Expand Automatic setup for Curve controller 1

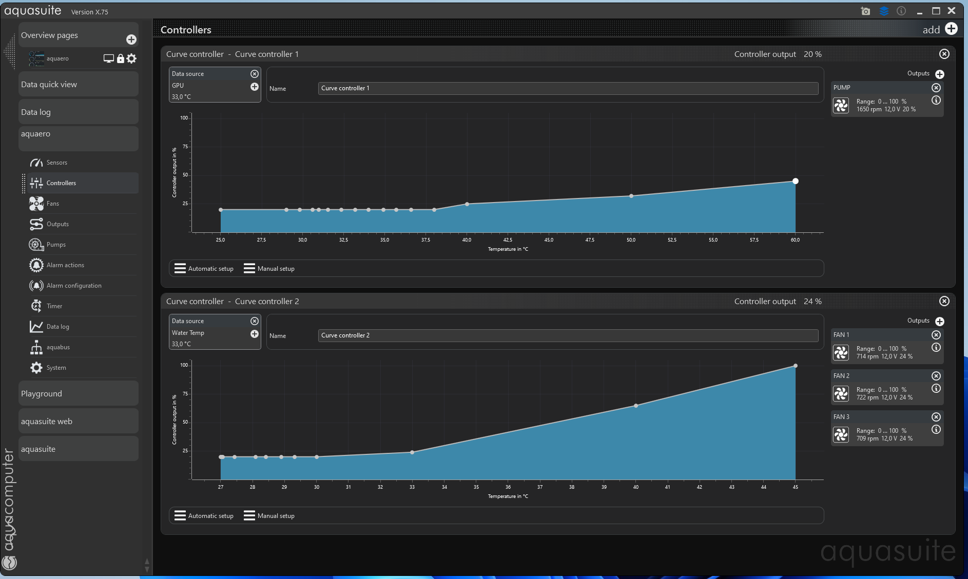(x=204, y=268)
